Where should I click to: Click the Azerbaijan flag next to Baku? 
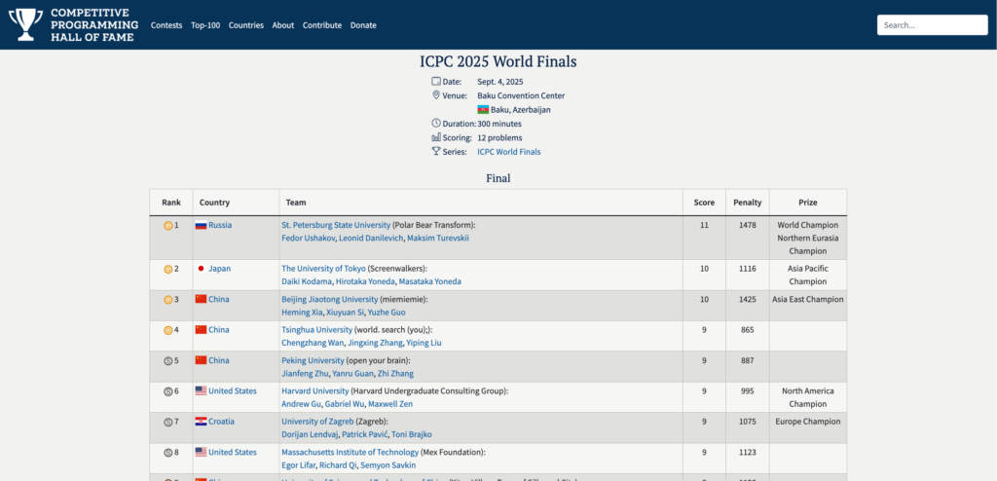pyautogui.click(x=483, y=109)
